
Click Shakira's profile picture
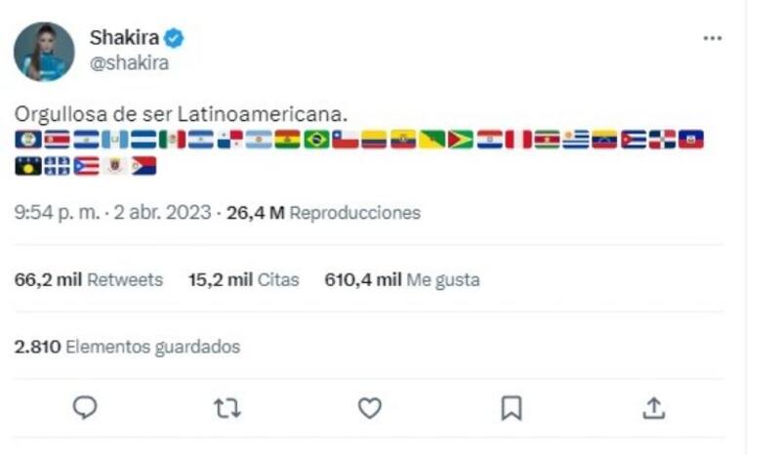point(44,51)
